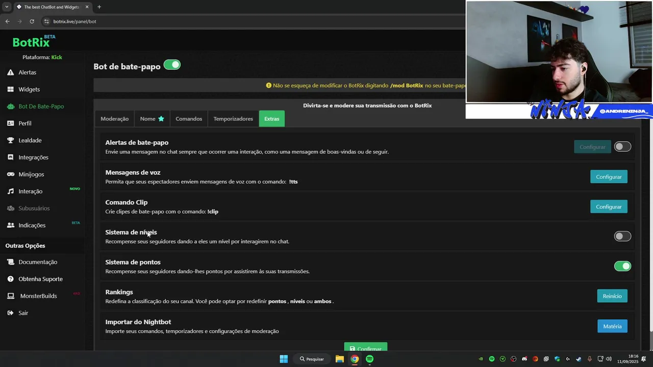Open Widgets menu item
653x367 pixels.
pyautogui.click(x=29, y=89)
